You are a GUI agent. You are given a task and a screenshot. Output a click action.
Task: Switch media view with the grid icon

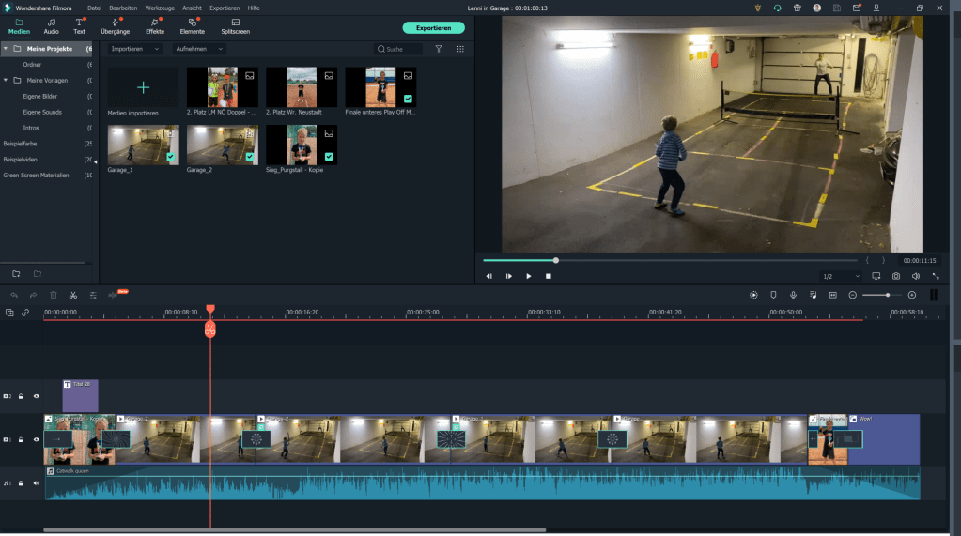(460, 49)
